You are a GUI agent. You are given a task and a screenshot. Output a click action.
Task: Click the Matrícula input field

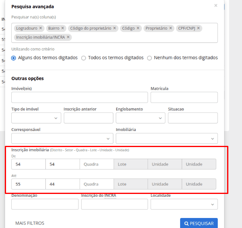(x=184, y=97)
